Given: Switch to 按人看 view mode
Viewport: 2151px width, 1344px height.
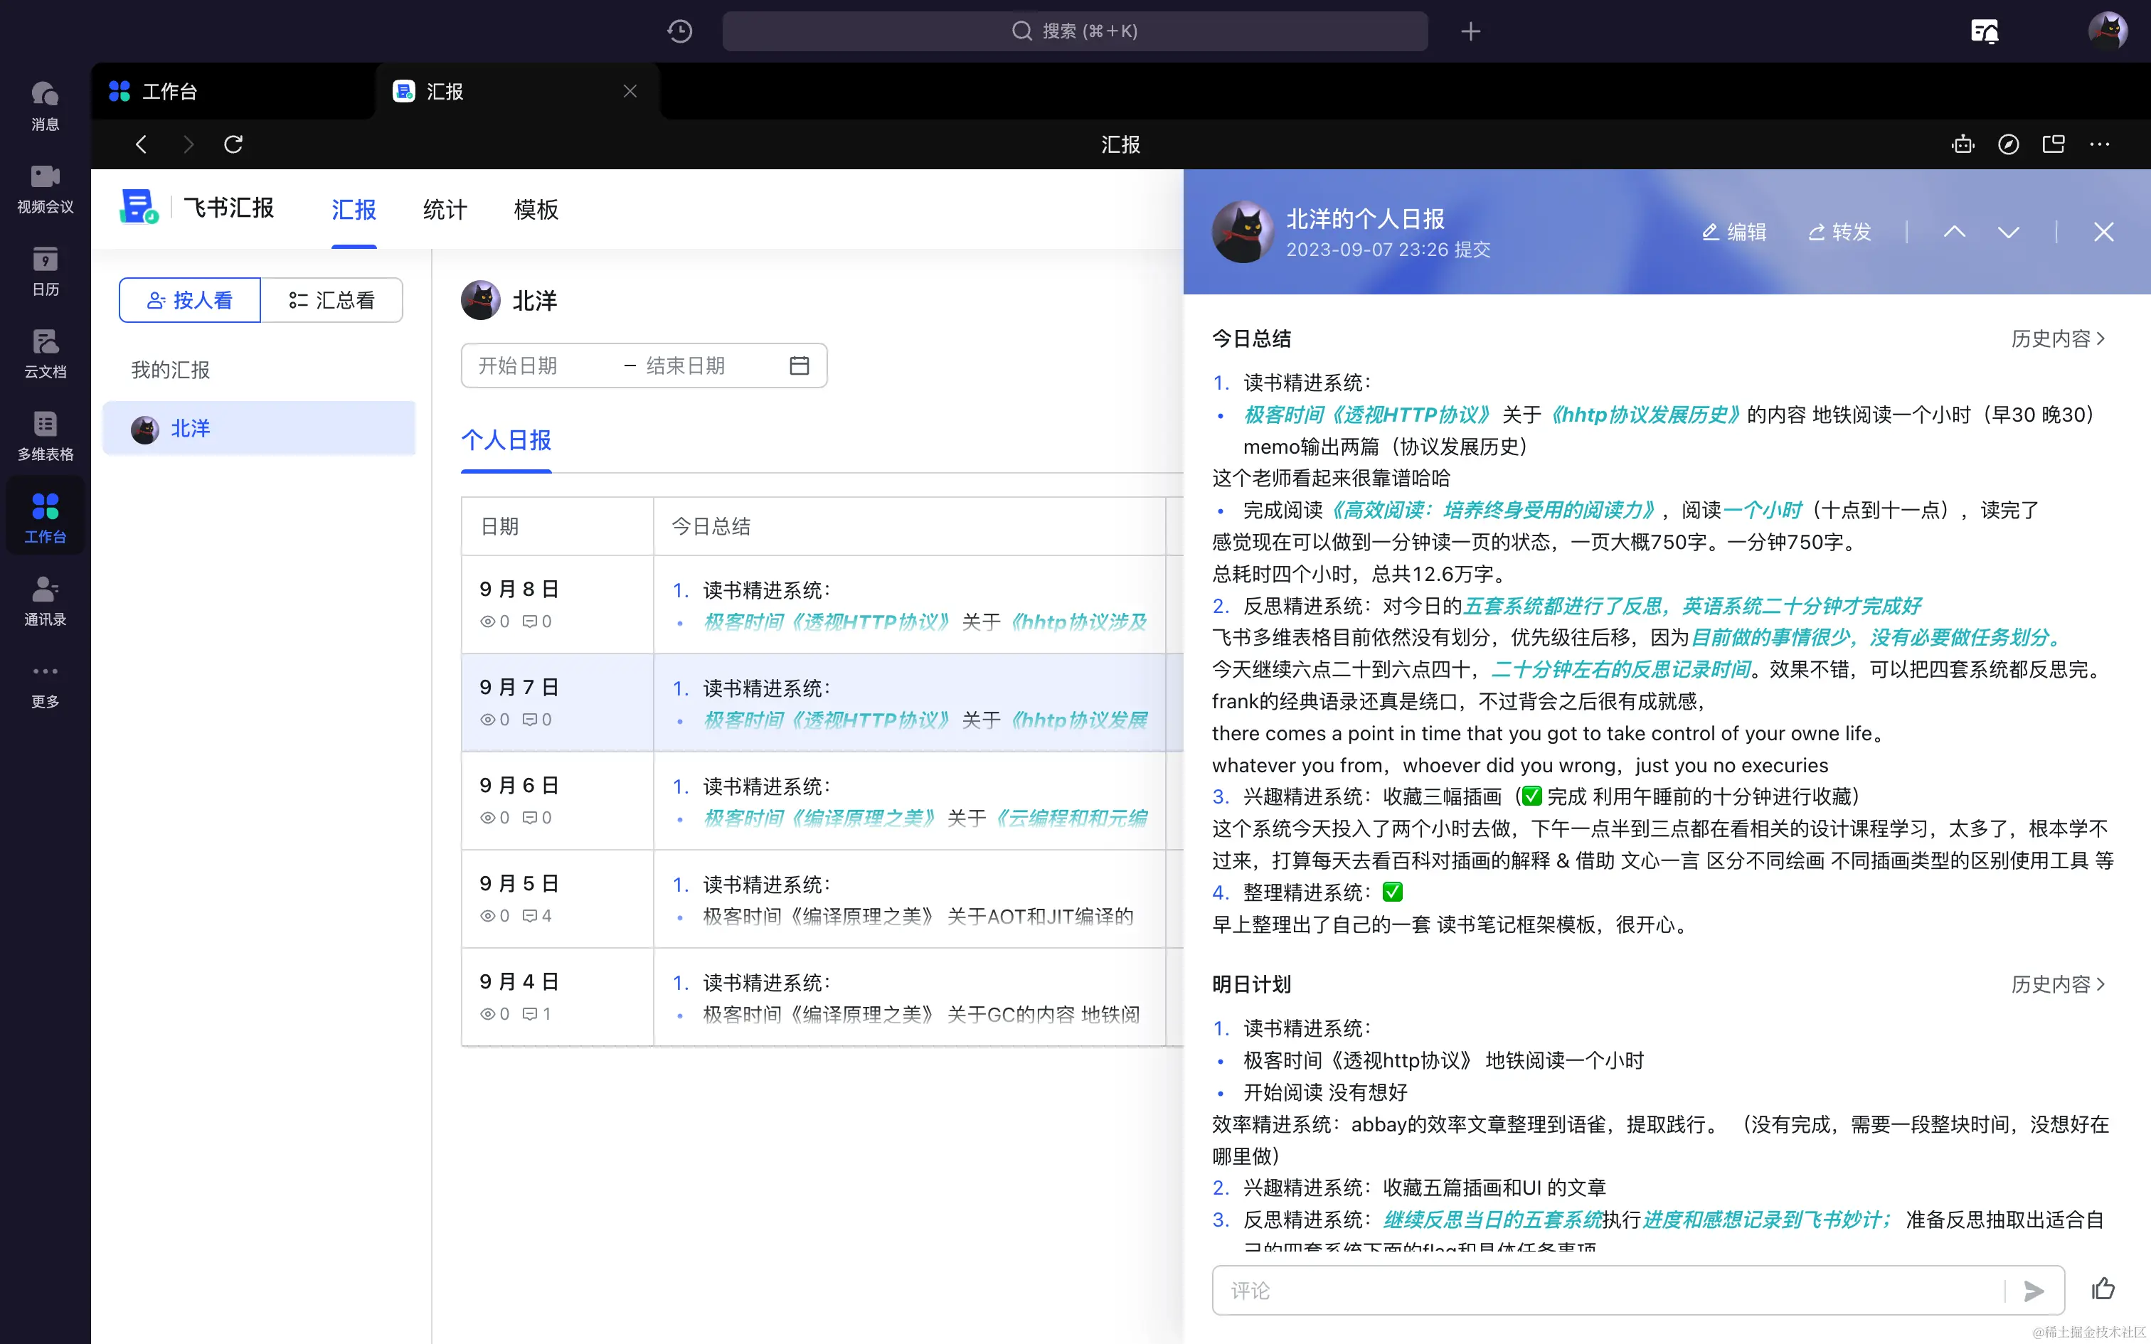Looking at the screenshot, I should 190,300.
